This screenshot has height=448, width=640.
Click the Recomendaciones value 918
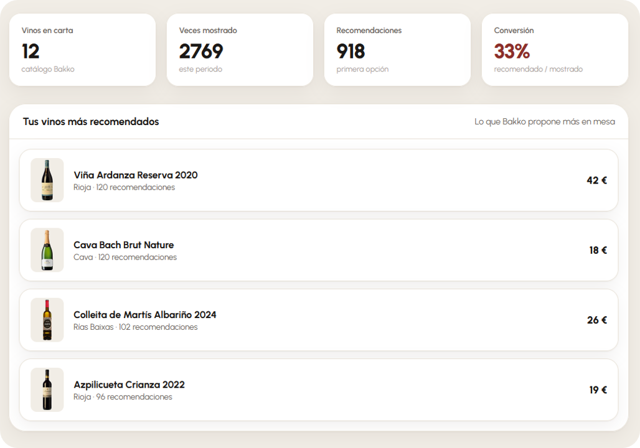point(351,52)
